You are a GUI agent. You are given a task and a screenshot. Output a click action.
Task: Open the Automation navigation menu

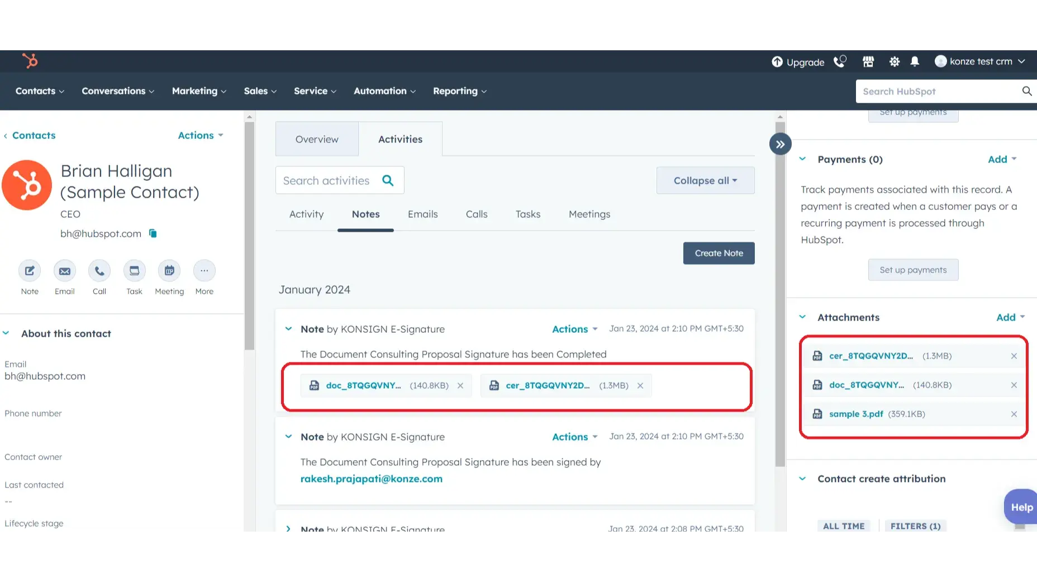coord(385,91)
